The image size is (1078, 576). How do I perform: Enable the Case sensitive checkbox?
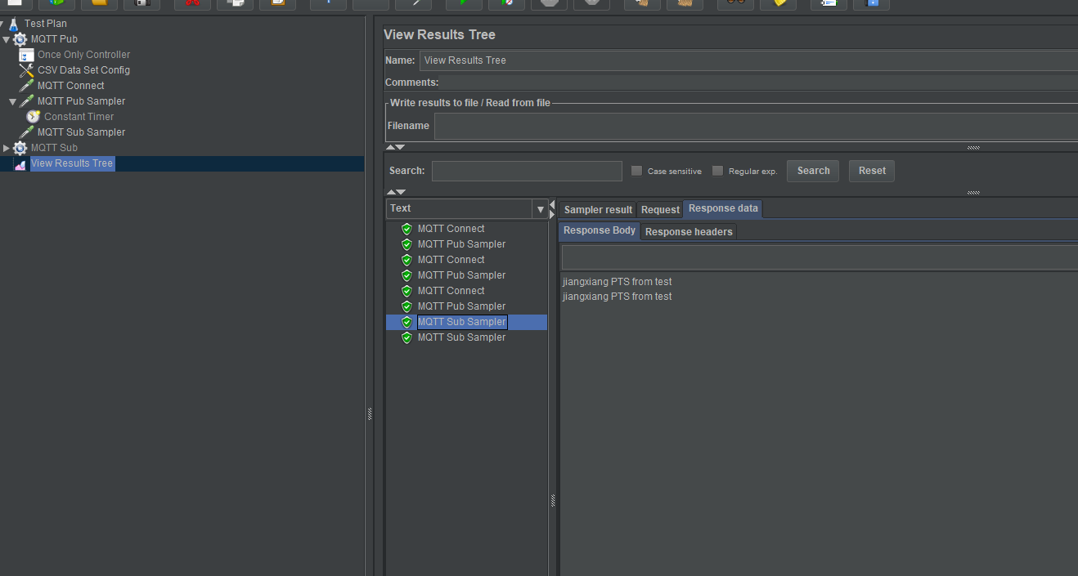636,171
